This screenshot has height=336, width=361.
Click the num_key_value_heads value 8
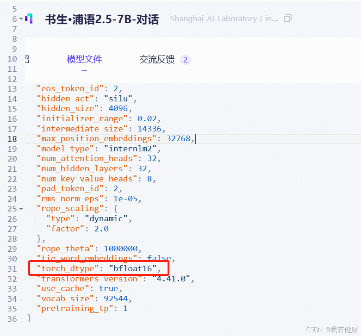tap(149, 179)
